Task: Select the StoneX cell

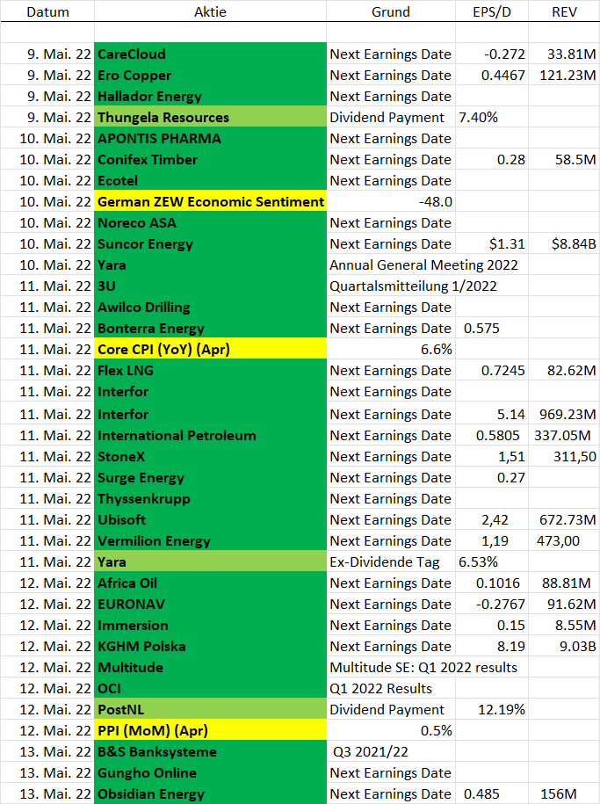Action: point(210,456)
